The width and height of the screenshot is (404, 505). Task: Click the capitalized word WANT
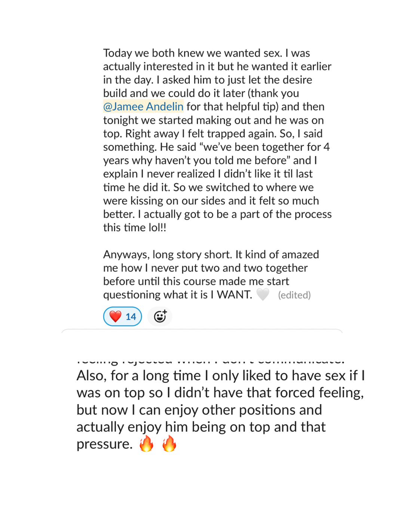(234, 295)
